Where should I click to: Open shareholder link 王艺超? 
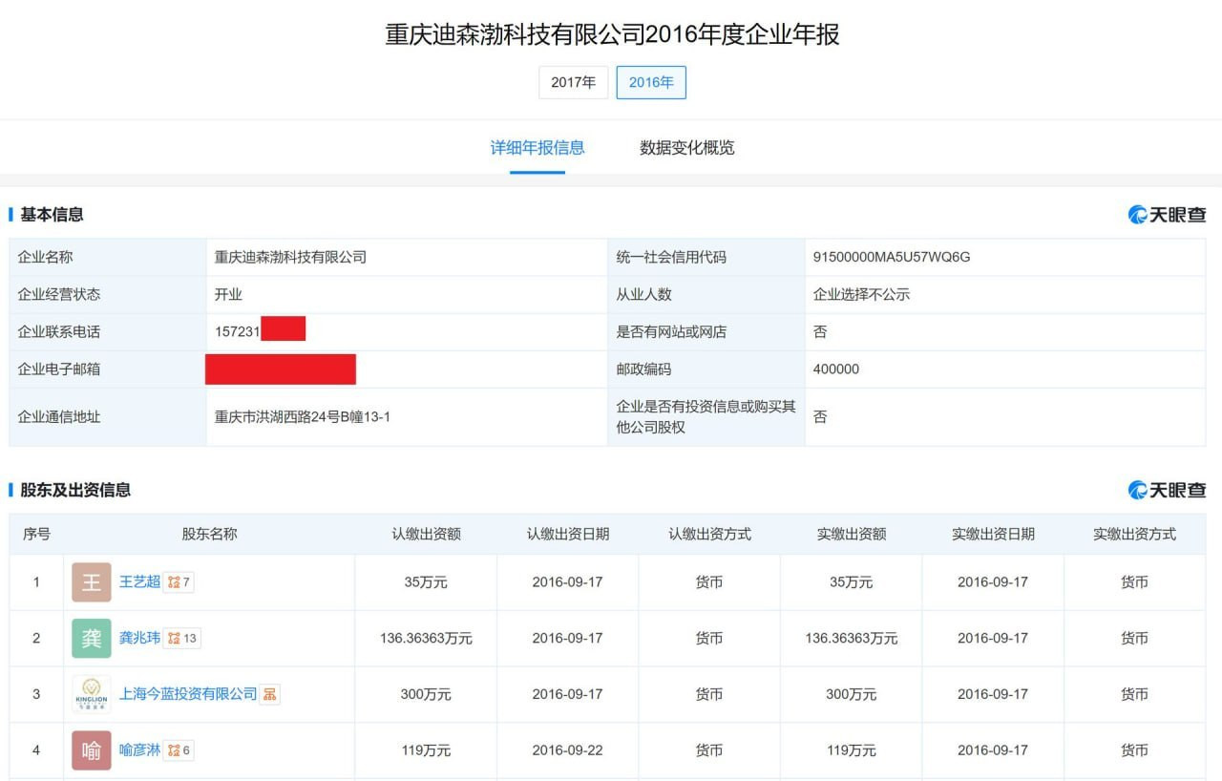[x=139, y=582]
